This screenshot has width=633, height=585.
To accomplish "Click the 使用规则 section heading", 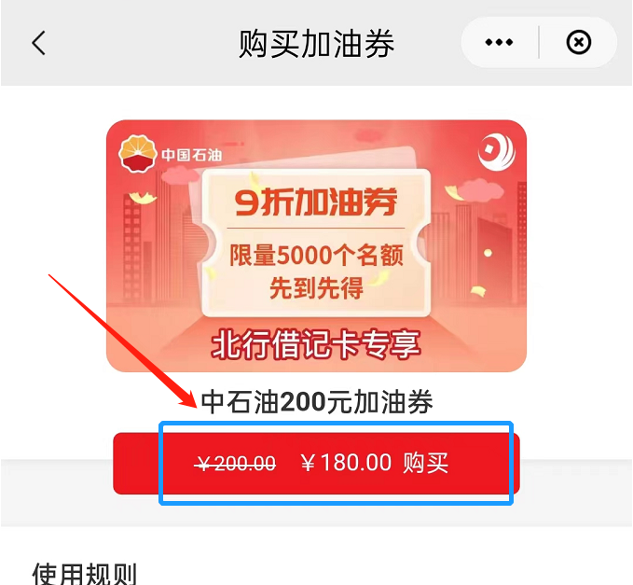I will pyautogui.click(x=85, y=574).
